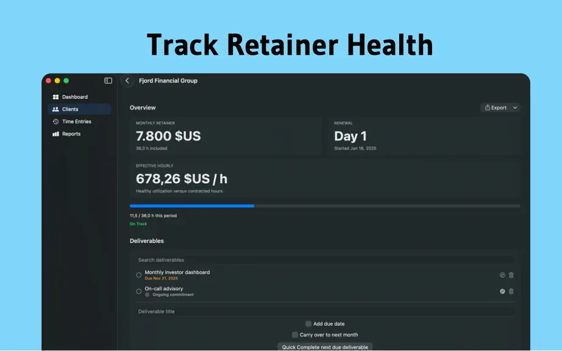The height and width of the screenshot is (351, 562).
Task: Click Healthy utilization versus contracted hours text
Action: [x=180, y=191]
